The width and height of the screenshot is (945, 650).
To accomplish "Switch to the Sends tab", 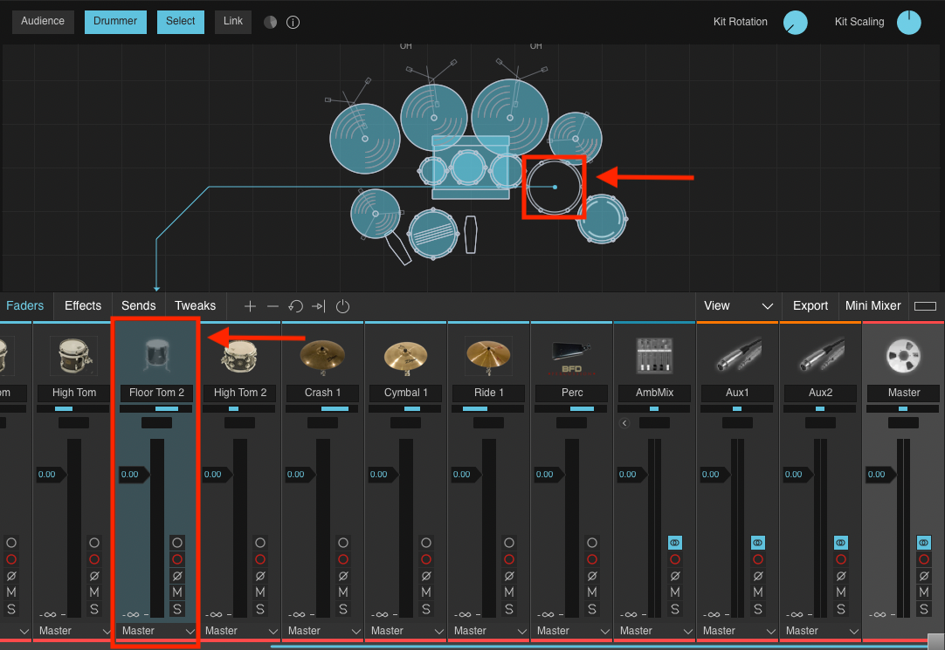I will (x=139, y=305).
